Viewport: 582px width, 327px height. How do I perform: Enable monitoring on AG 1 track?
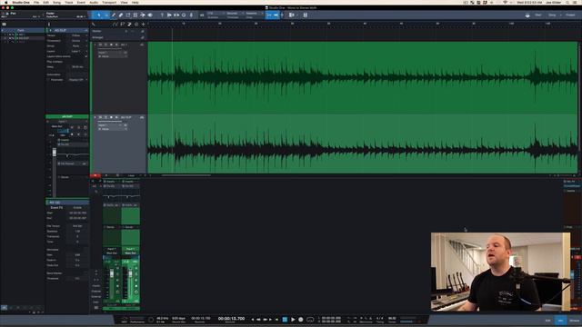click(x=116, y=45)
